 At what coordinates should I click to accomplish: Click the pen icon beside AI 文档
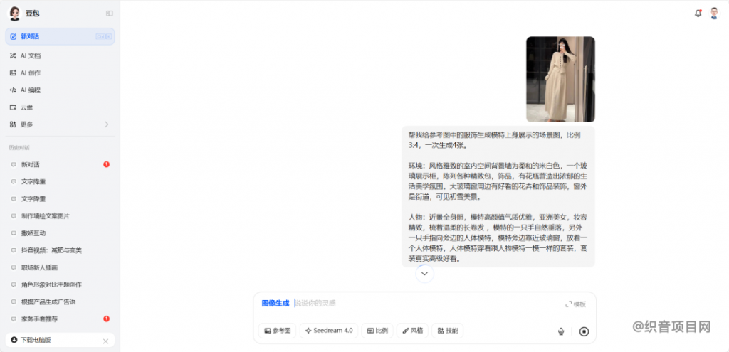(x=13, y=55)
